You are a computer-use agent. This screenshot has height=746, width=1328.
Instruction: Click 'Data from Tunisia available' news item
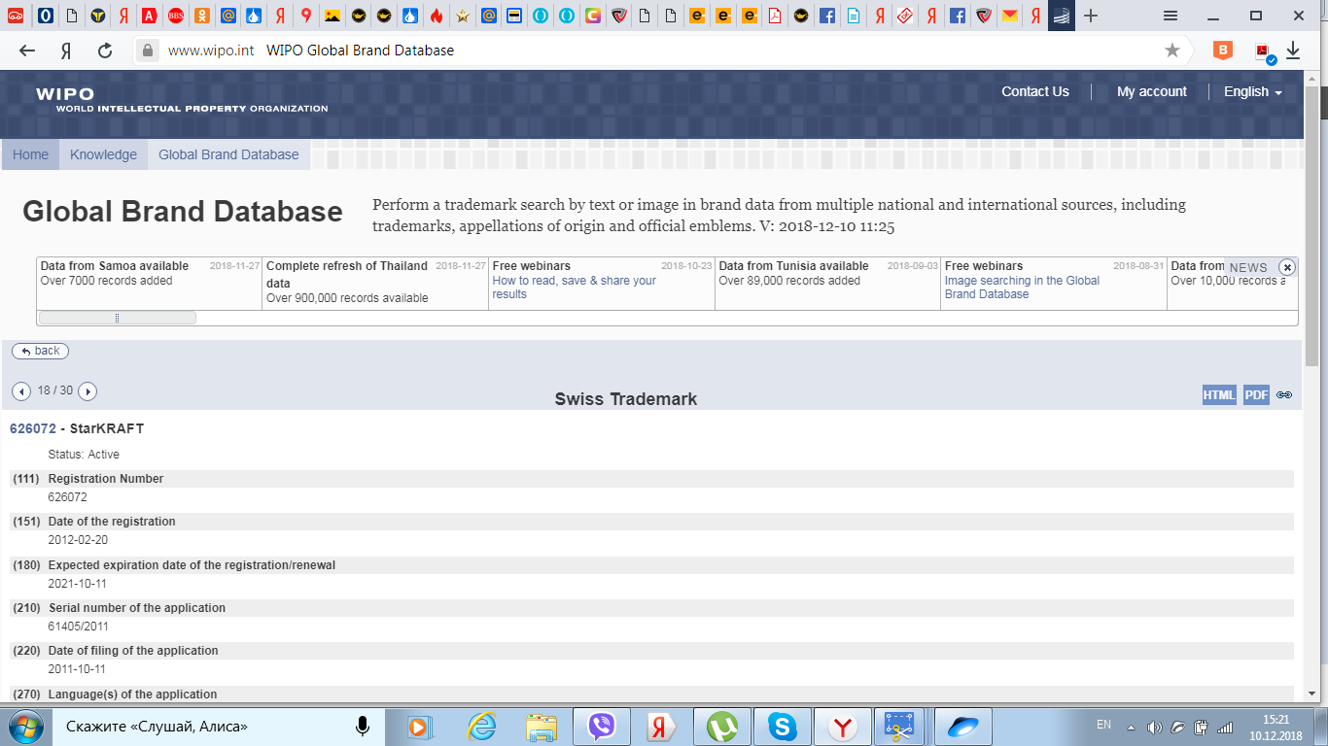(x=793, y=266)
